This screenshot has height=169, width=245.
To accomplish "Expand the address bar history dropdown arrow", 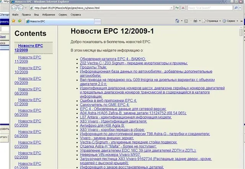I will click(x=171, y=8).
